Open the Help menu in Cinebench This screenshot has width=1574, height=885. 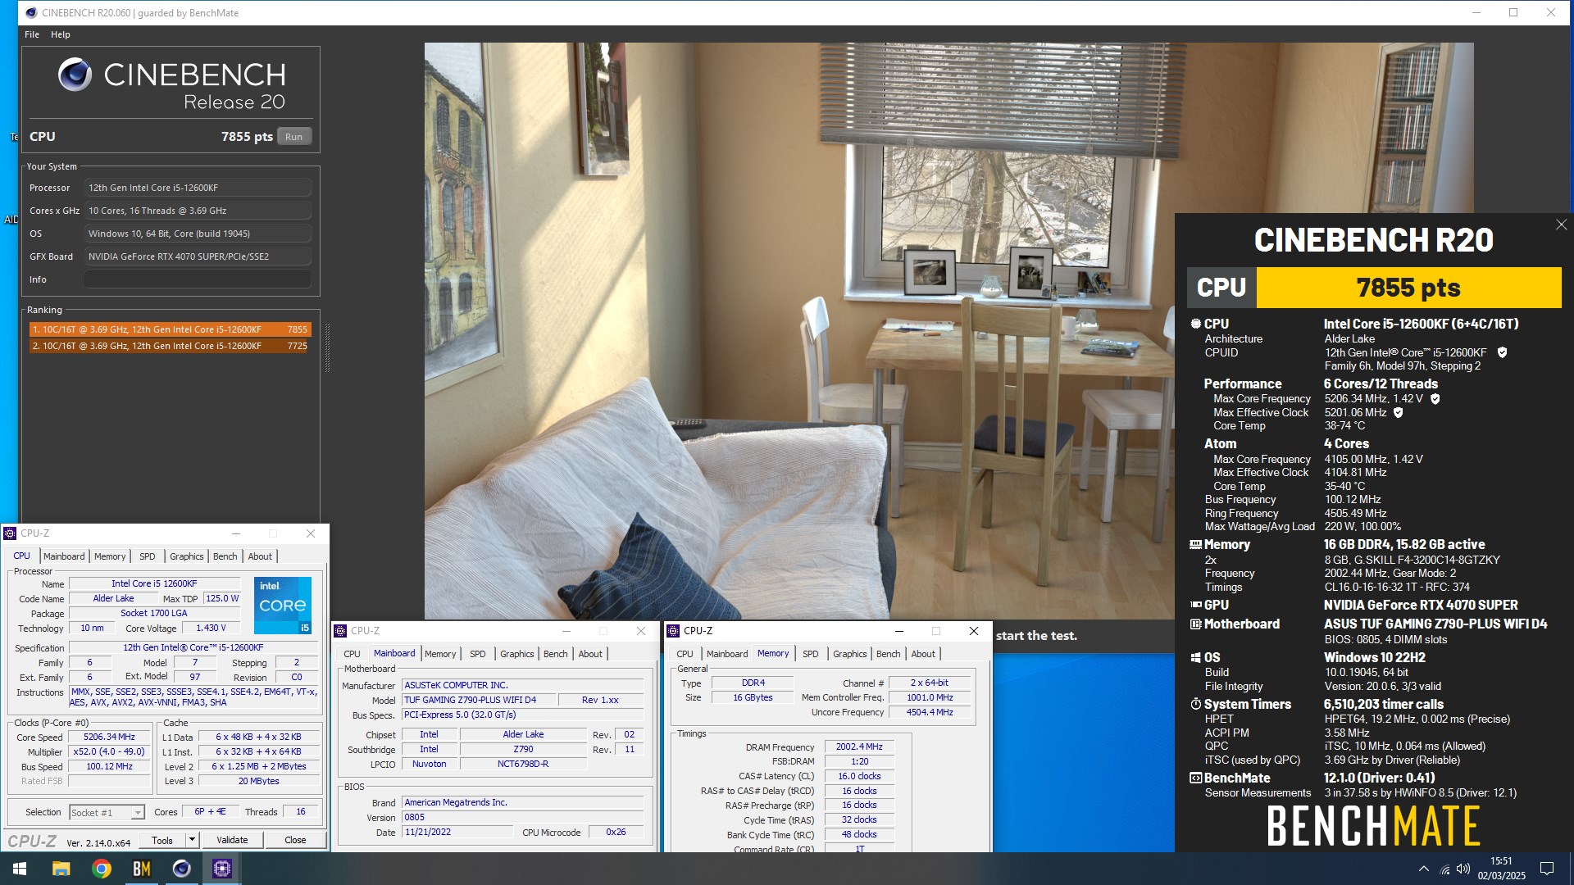pos(61,34)
